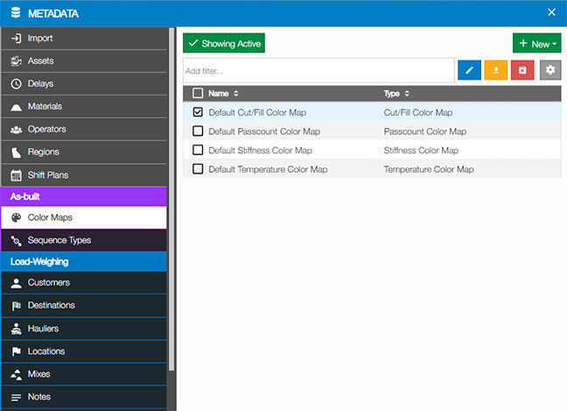Toggle the Showing Active filter button

[224, 43]
